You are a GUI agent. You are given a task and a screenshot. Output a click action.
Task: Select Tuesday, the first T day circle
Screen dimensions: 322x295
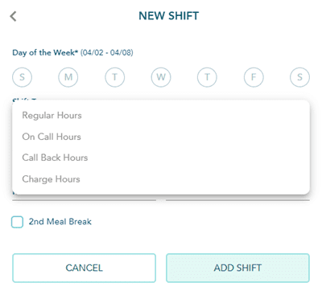[114, 77]
